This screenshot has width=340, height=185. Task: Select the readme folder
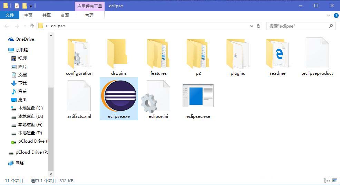278,57
